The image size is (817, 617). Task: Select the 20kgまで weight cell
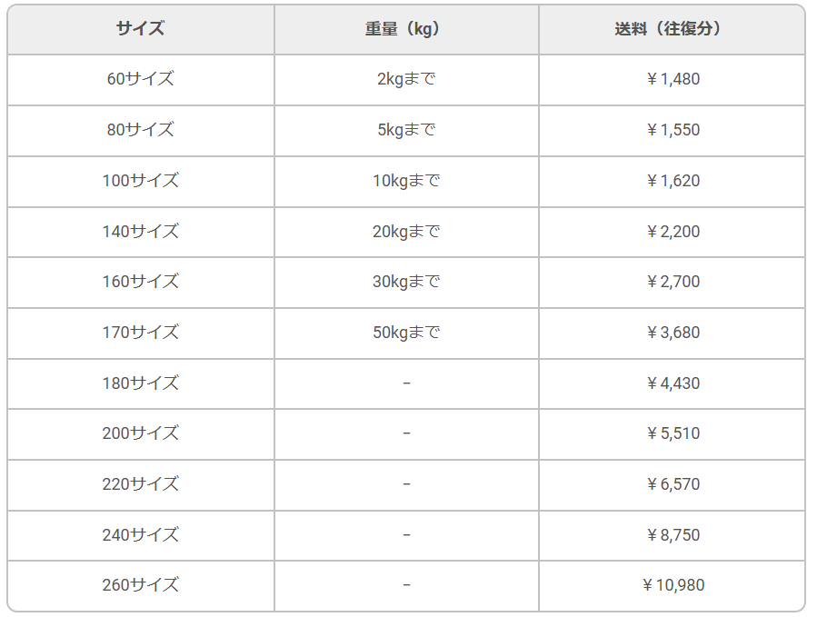[x=406, y=232]
